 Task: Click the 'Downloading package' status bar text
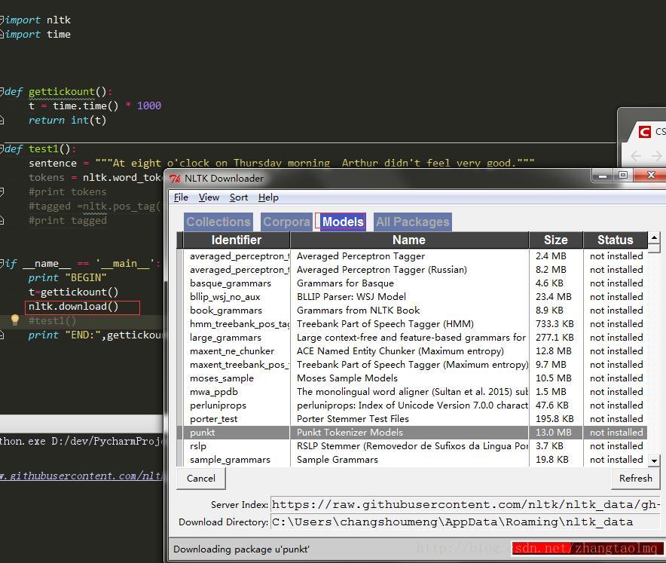(241, 549)
